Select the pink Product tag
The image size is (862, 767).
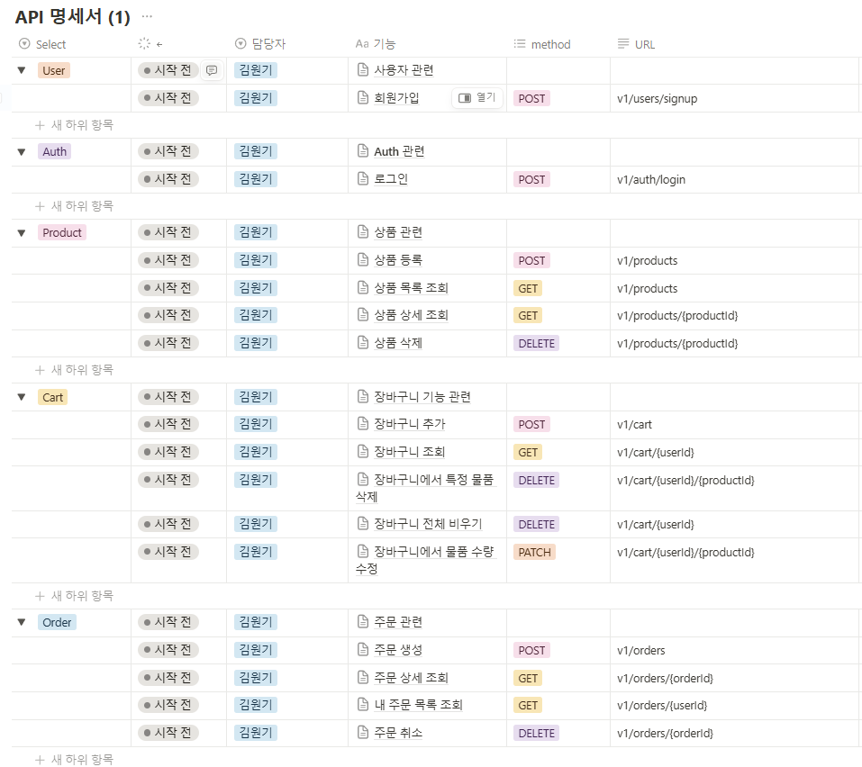click(62, 233)
